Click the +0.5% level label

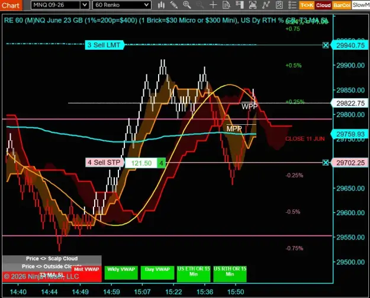coord(294,65)
